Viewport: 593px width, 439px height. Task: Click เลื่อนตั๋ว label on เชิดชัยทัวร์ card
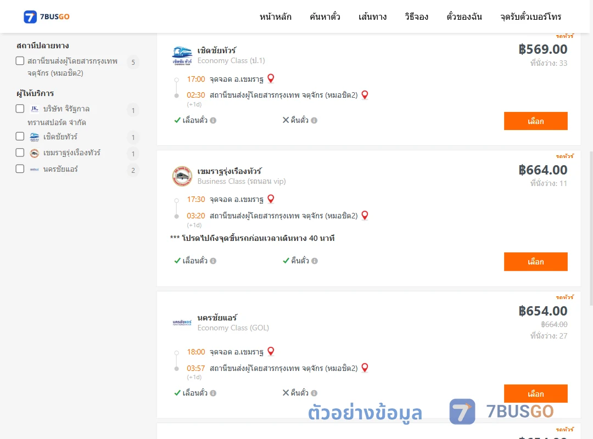click(x=195, y=120)
